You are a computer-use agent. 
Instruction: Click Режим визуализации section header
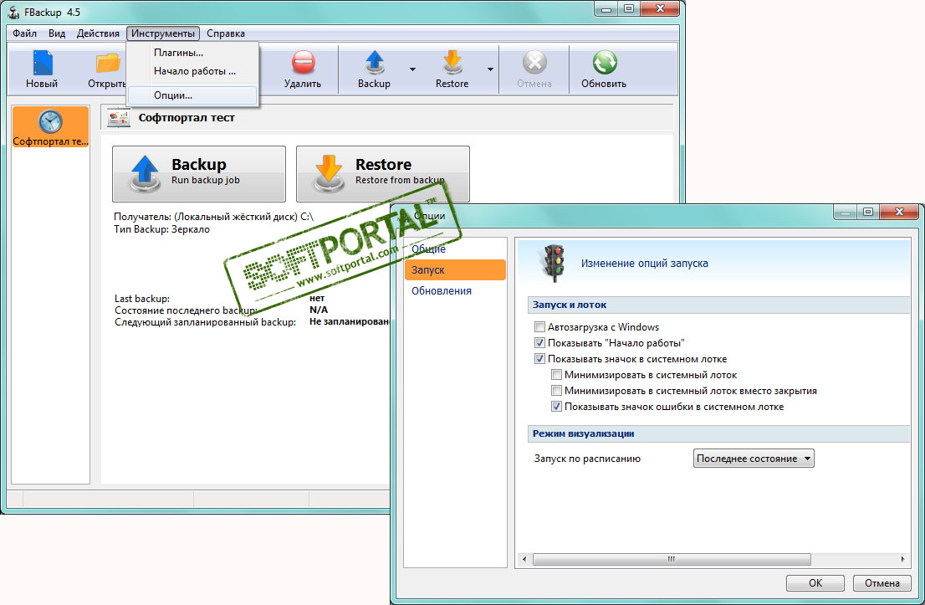(718, 433)
